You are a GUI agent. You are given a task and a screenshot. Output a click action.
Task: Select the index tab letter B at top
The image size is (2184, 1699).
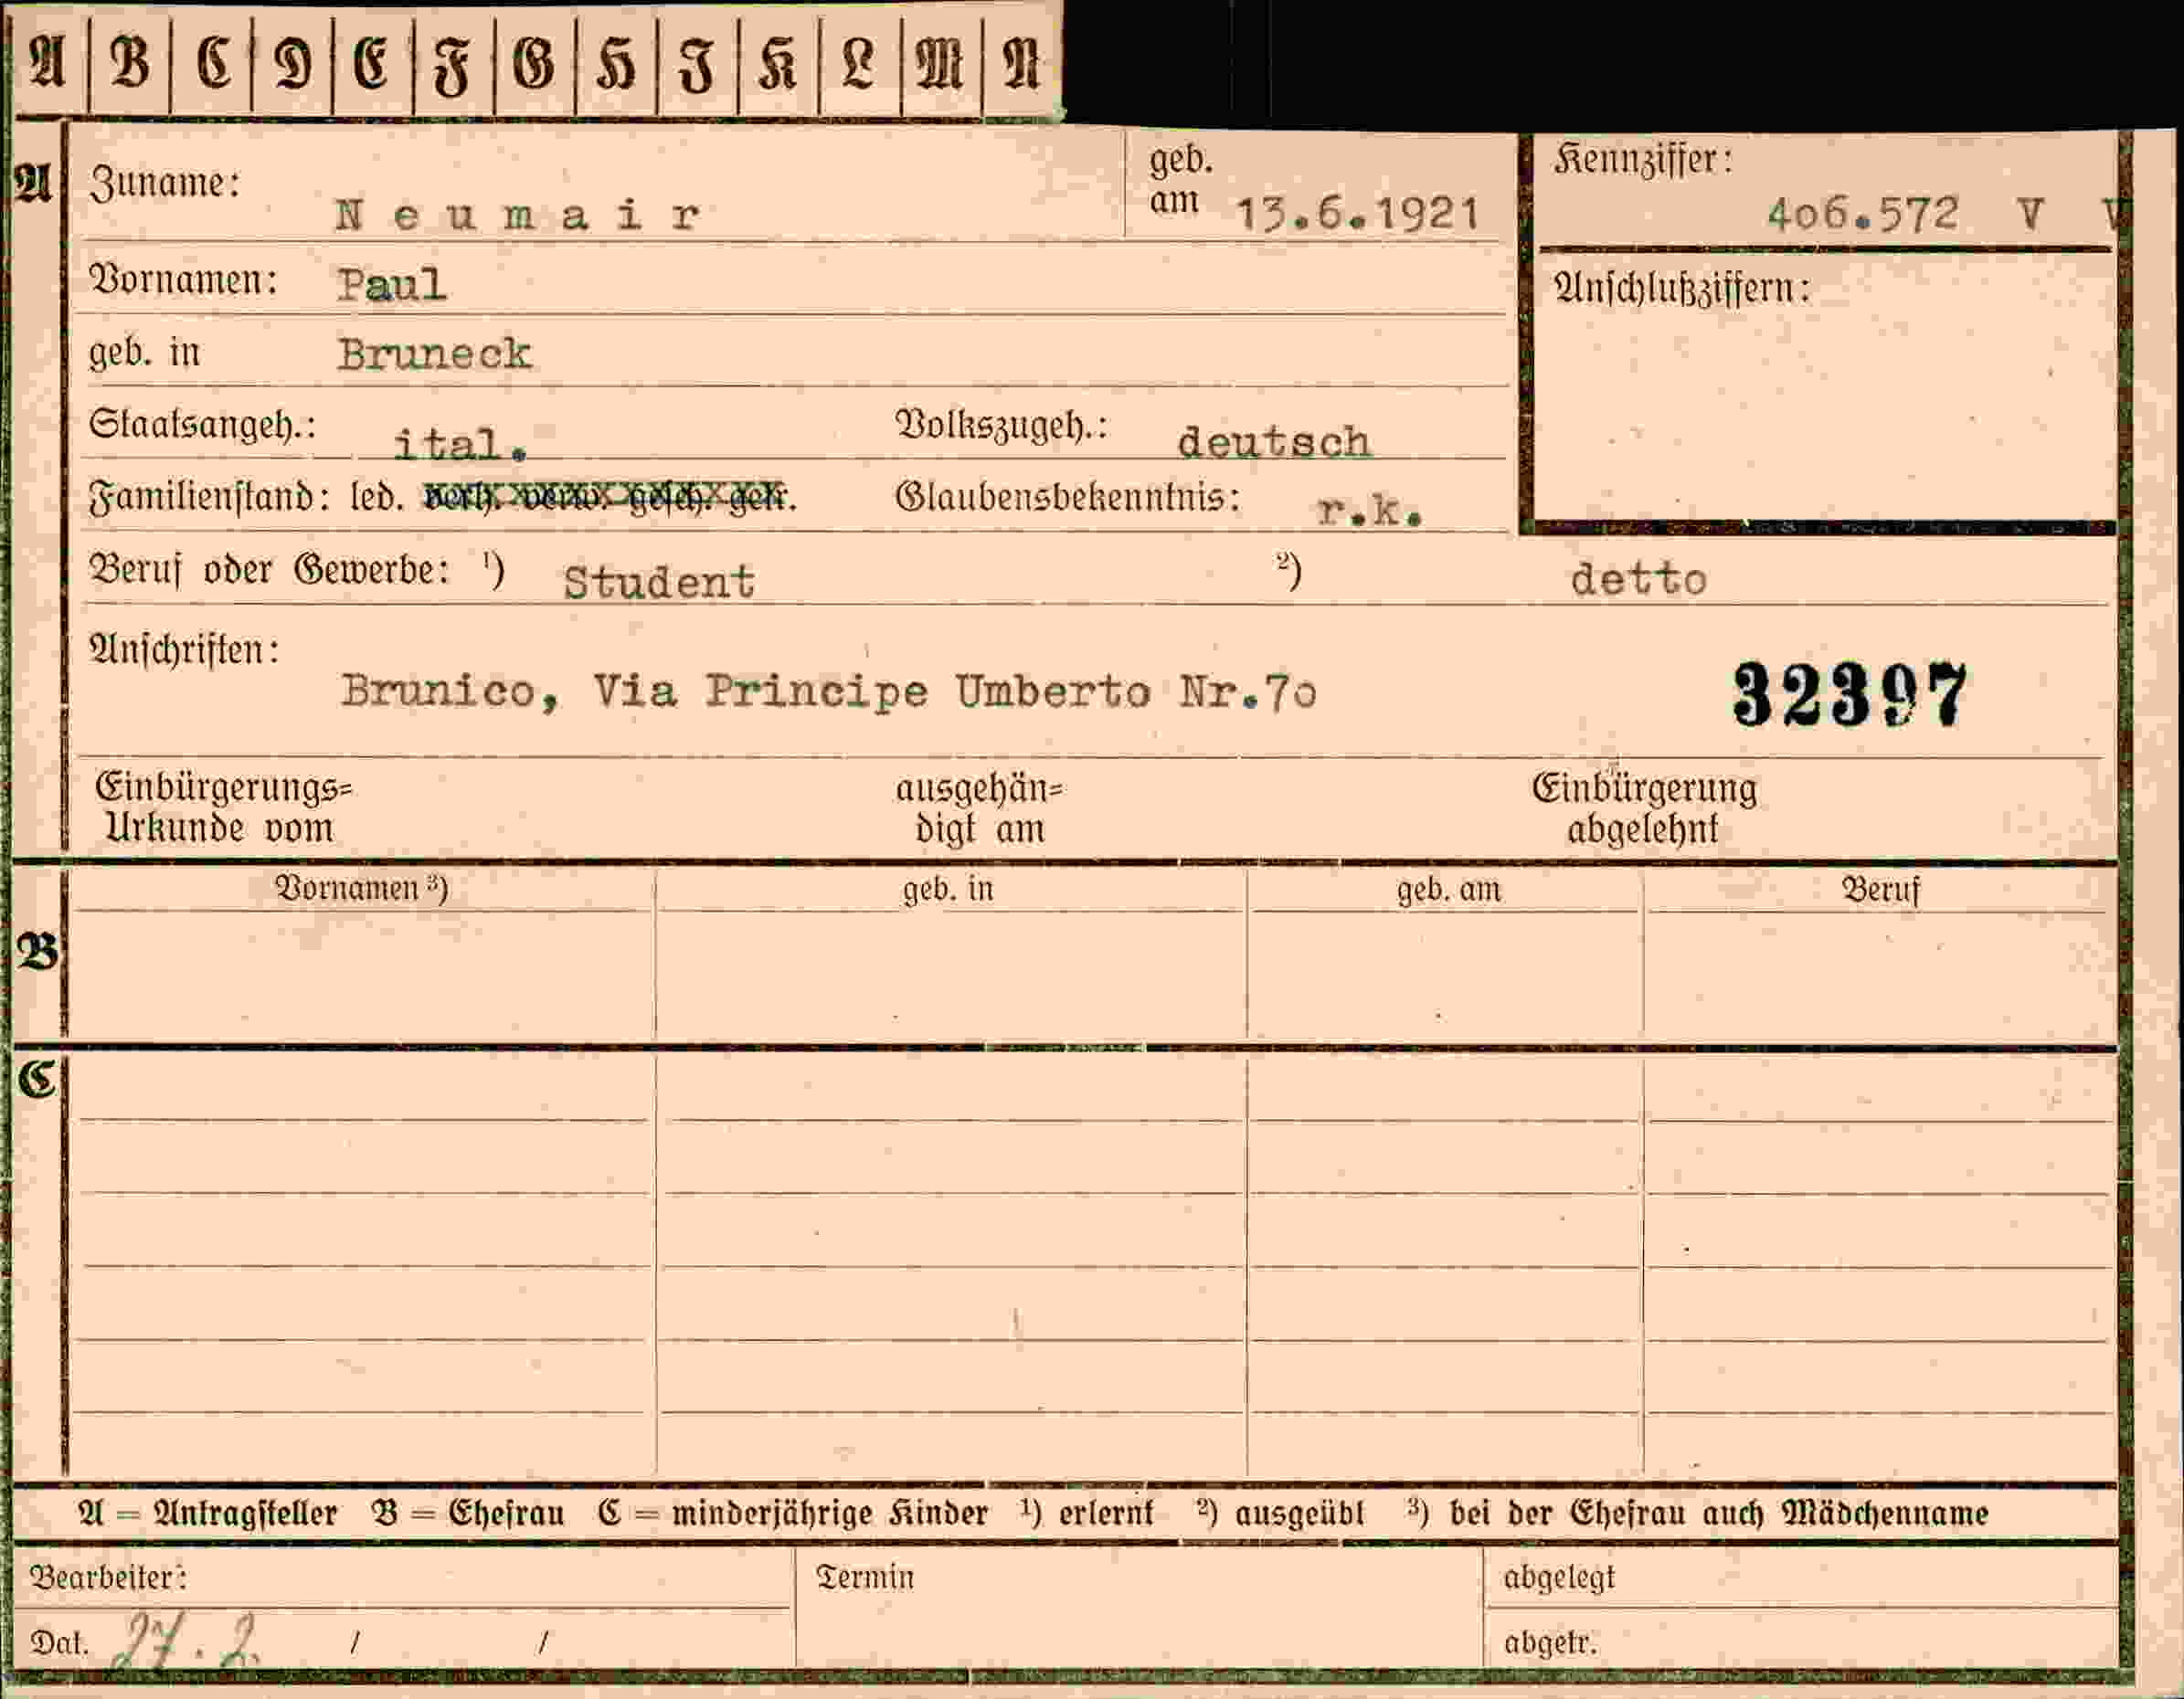[x=130, y=62]
